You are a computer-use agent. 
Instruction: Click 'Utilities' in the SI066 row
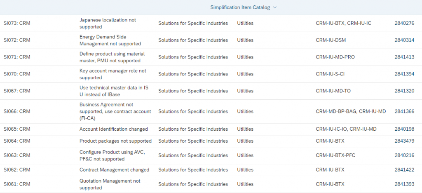coord(245,111)
